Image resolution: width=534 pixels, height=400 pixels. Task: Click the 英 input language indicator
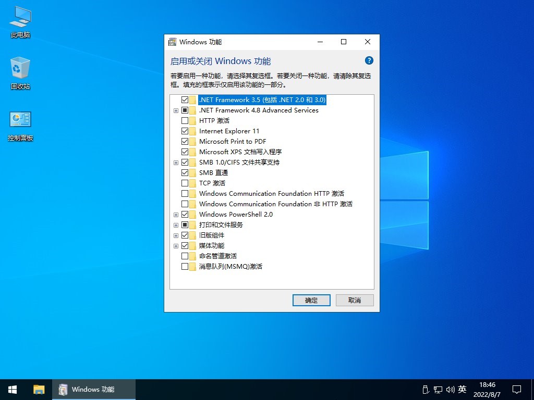click(x=462, y=389)
